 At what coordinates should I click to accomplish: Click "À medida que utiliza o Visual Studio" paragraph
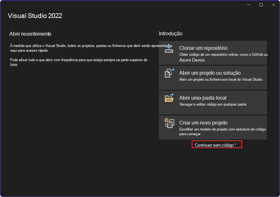[x=91, y=48]
